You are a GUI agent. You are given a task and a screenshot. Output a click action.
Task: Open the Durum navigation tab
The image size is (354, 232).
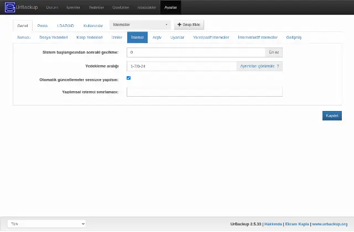pos(52,7)
